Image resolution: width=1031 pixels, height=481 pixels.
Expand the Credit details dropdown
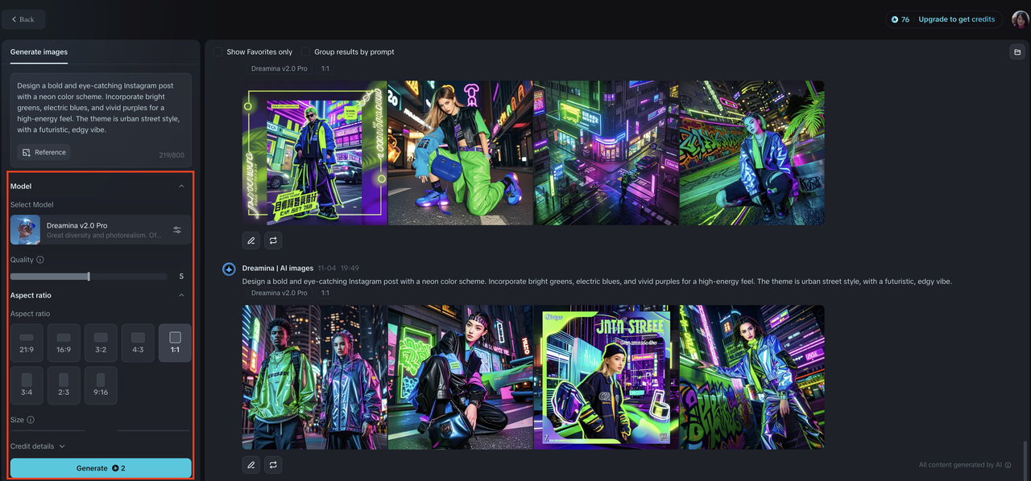pos(38,446)
